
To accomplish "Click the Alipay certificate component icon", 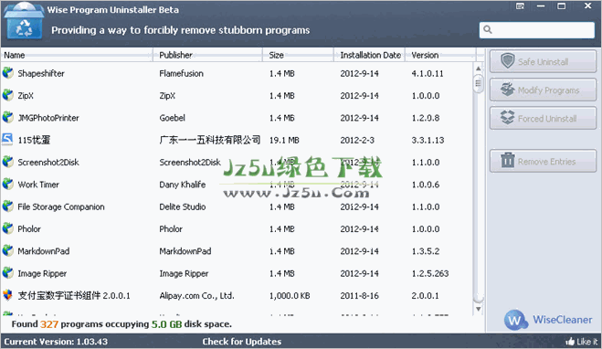I will pyautogui.click(x=7, y=295).
